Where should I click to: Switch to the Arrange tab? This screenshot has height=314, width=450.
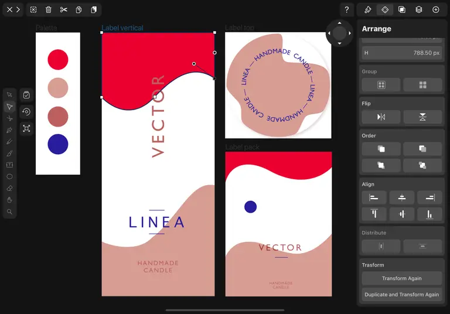click(385, 10)
